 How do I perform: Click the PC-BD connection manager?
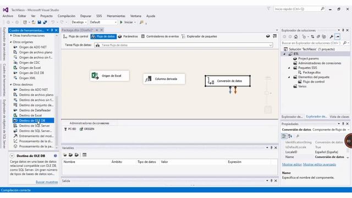[x=70, y=129]
